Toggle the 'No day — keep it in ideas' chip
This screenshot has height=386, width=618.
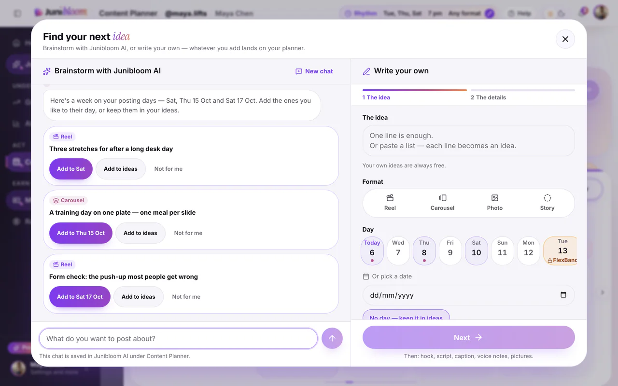[x=406, y=315]
